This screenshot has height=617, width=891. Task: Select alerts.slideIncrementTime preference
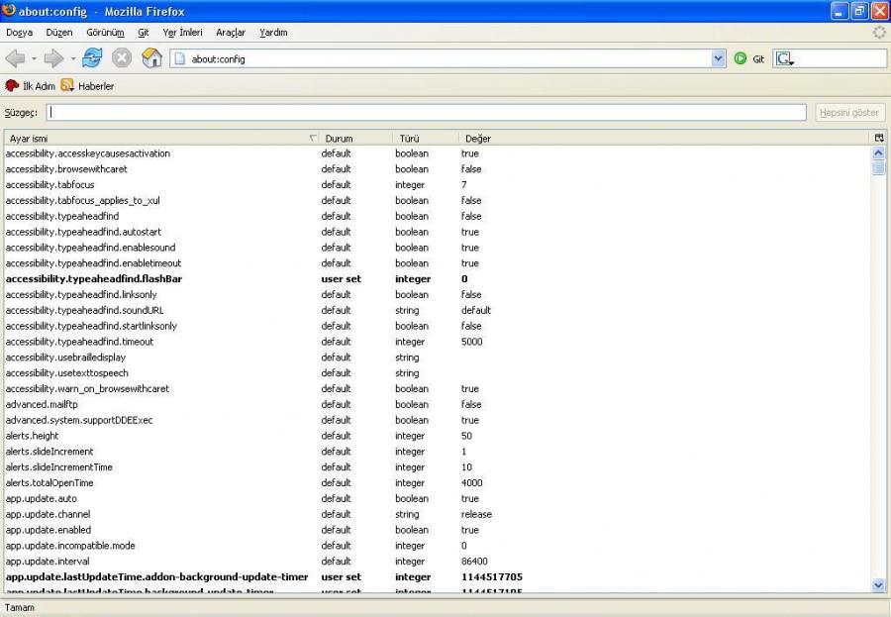coord(438,467)
